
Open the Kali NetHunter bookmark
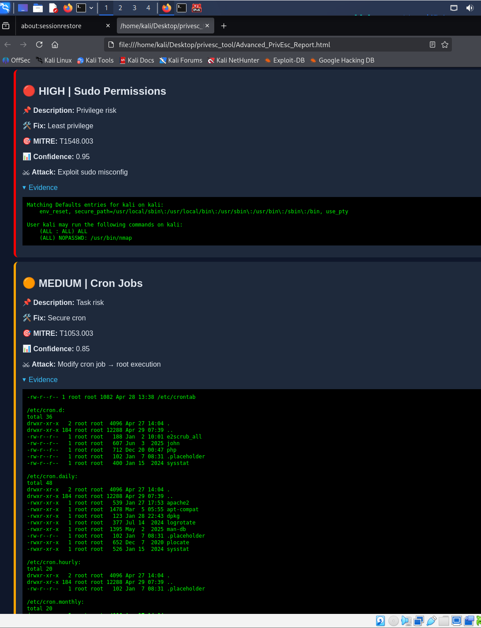(x=234, y=60)
